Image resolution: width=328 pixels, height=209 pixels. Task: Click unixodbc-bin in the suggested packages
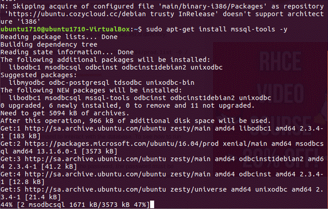pos(170,83)
